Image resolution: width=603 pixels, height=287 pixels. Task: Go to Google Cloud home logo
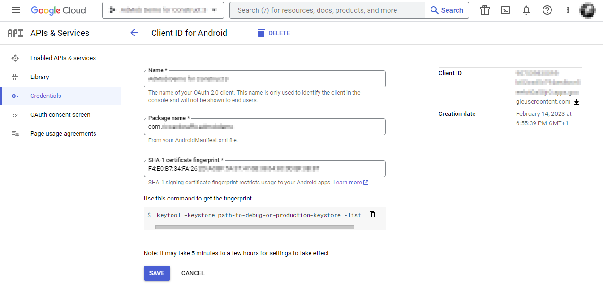[58, 10]
